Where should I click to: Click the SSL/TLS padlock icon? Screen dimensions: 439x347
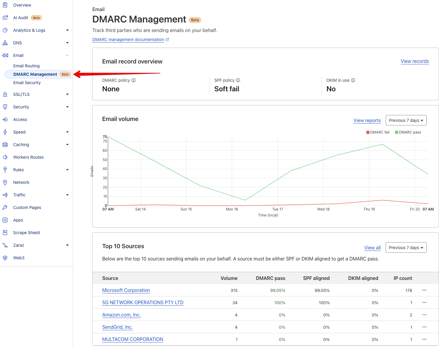[5, 94]
